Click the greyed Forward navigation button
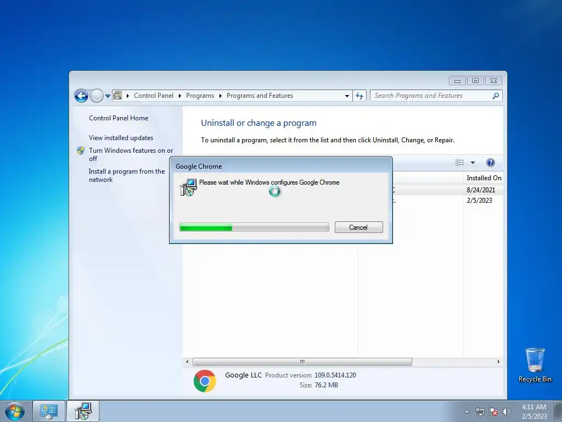Image resolution: width=562 pixels, height=422 pixels. (x=97, y=96)
